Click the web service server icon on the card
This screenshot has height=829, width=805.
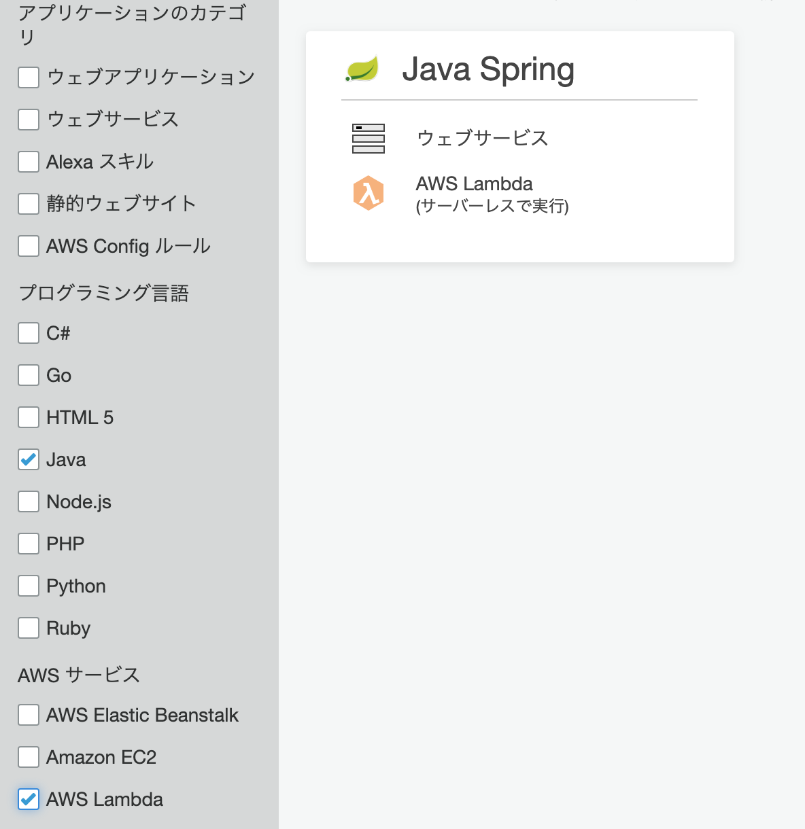pyautogui.click(x=368, y=138)
